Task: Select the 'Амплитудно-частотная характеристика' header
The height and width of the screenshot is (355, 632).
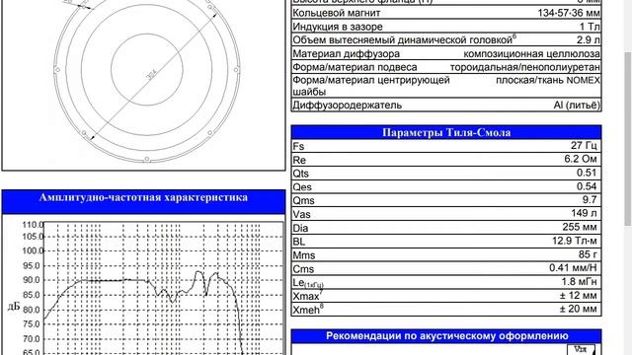Action: (x=143, y=201)
